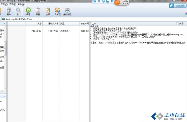Select the 730.77 KB compressed size cell

(53, 31)
